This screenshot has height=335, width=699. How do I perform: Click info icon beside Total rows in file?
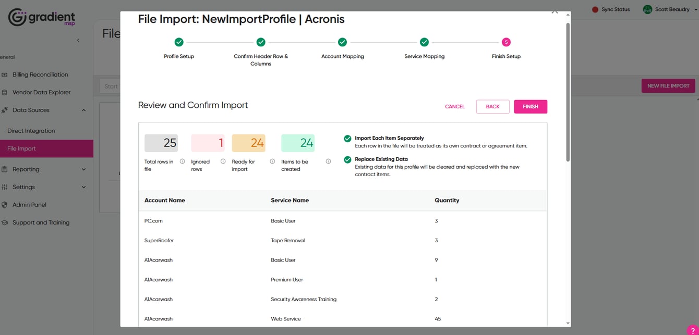[x=182, y=162]
